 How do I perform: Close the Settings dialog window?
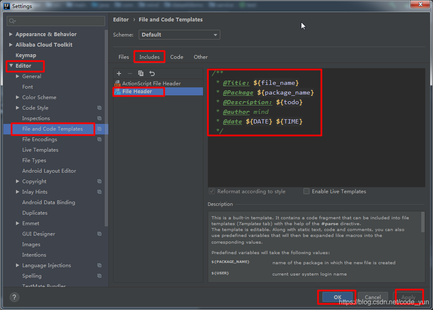pos(420,5)
